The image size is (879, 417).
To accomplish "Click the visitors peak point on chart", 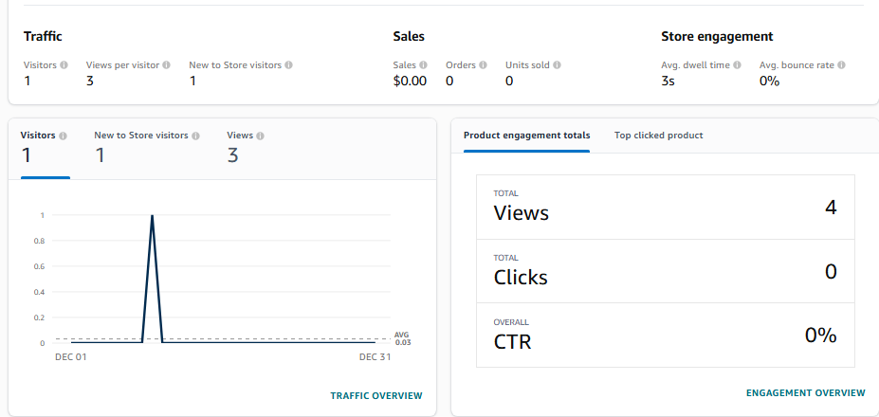I will click(x=152, y=216).
